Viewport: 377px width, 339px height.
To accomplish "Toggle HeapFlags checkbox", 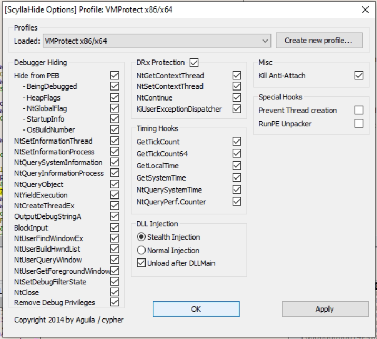I will 114,97.
